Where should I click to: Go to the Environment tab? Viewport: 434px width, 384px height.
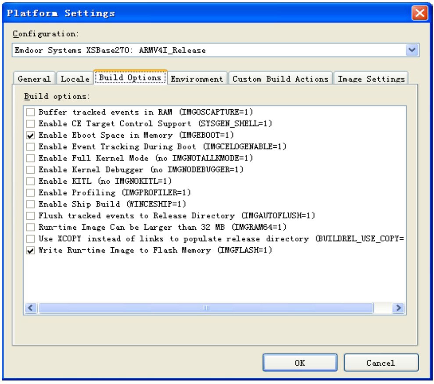point(197,79)
